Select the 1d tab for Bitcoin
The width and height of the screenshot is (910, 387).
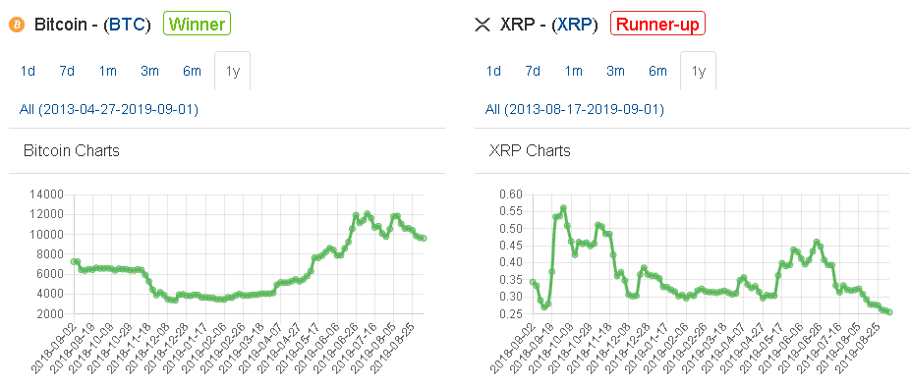tap(28, 72)
